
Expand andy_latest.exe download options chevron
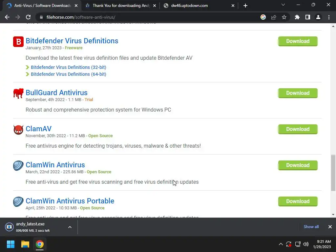click(x=70, y=227)
